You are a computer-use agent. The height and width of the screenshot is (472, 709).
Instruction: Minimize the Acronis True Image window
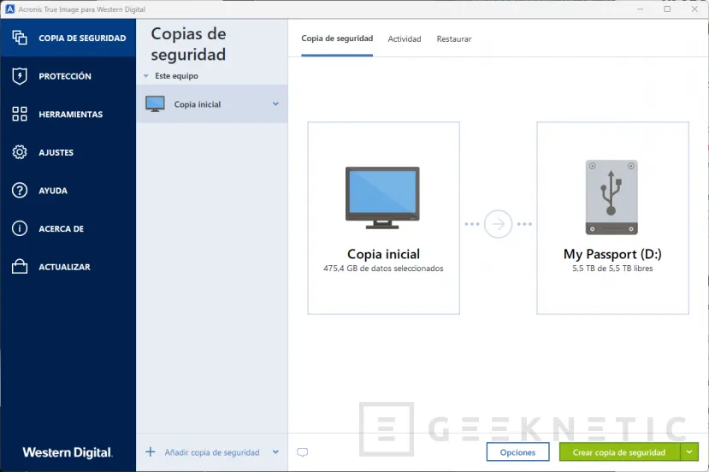click(640, 9)
